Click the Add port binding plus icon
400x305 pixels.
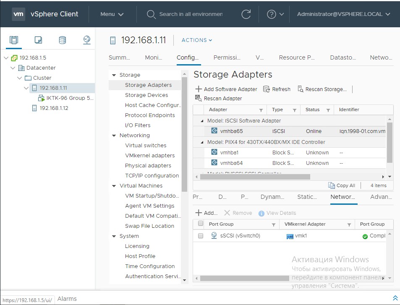tap(199, 213)
